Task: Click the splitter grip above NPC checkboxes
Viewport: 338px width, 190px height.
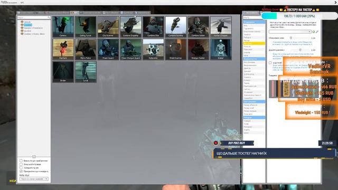Action: click(34, 157)
